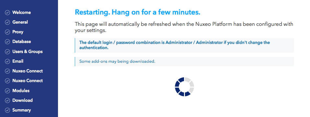
Task: Go to the Email step
Action: pos(18,61)
